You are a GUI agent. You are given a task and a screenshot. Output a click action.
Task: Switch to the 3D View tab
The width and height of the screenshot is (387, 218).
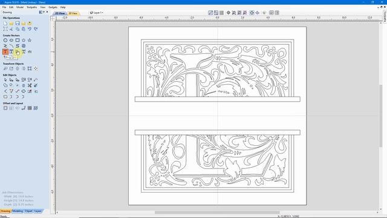[73, 13]
